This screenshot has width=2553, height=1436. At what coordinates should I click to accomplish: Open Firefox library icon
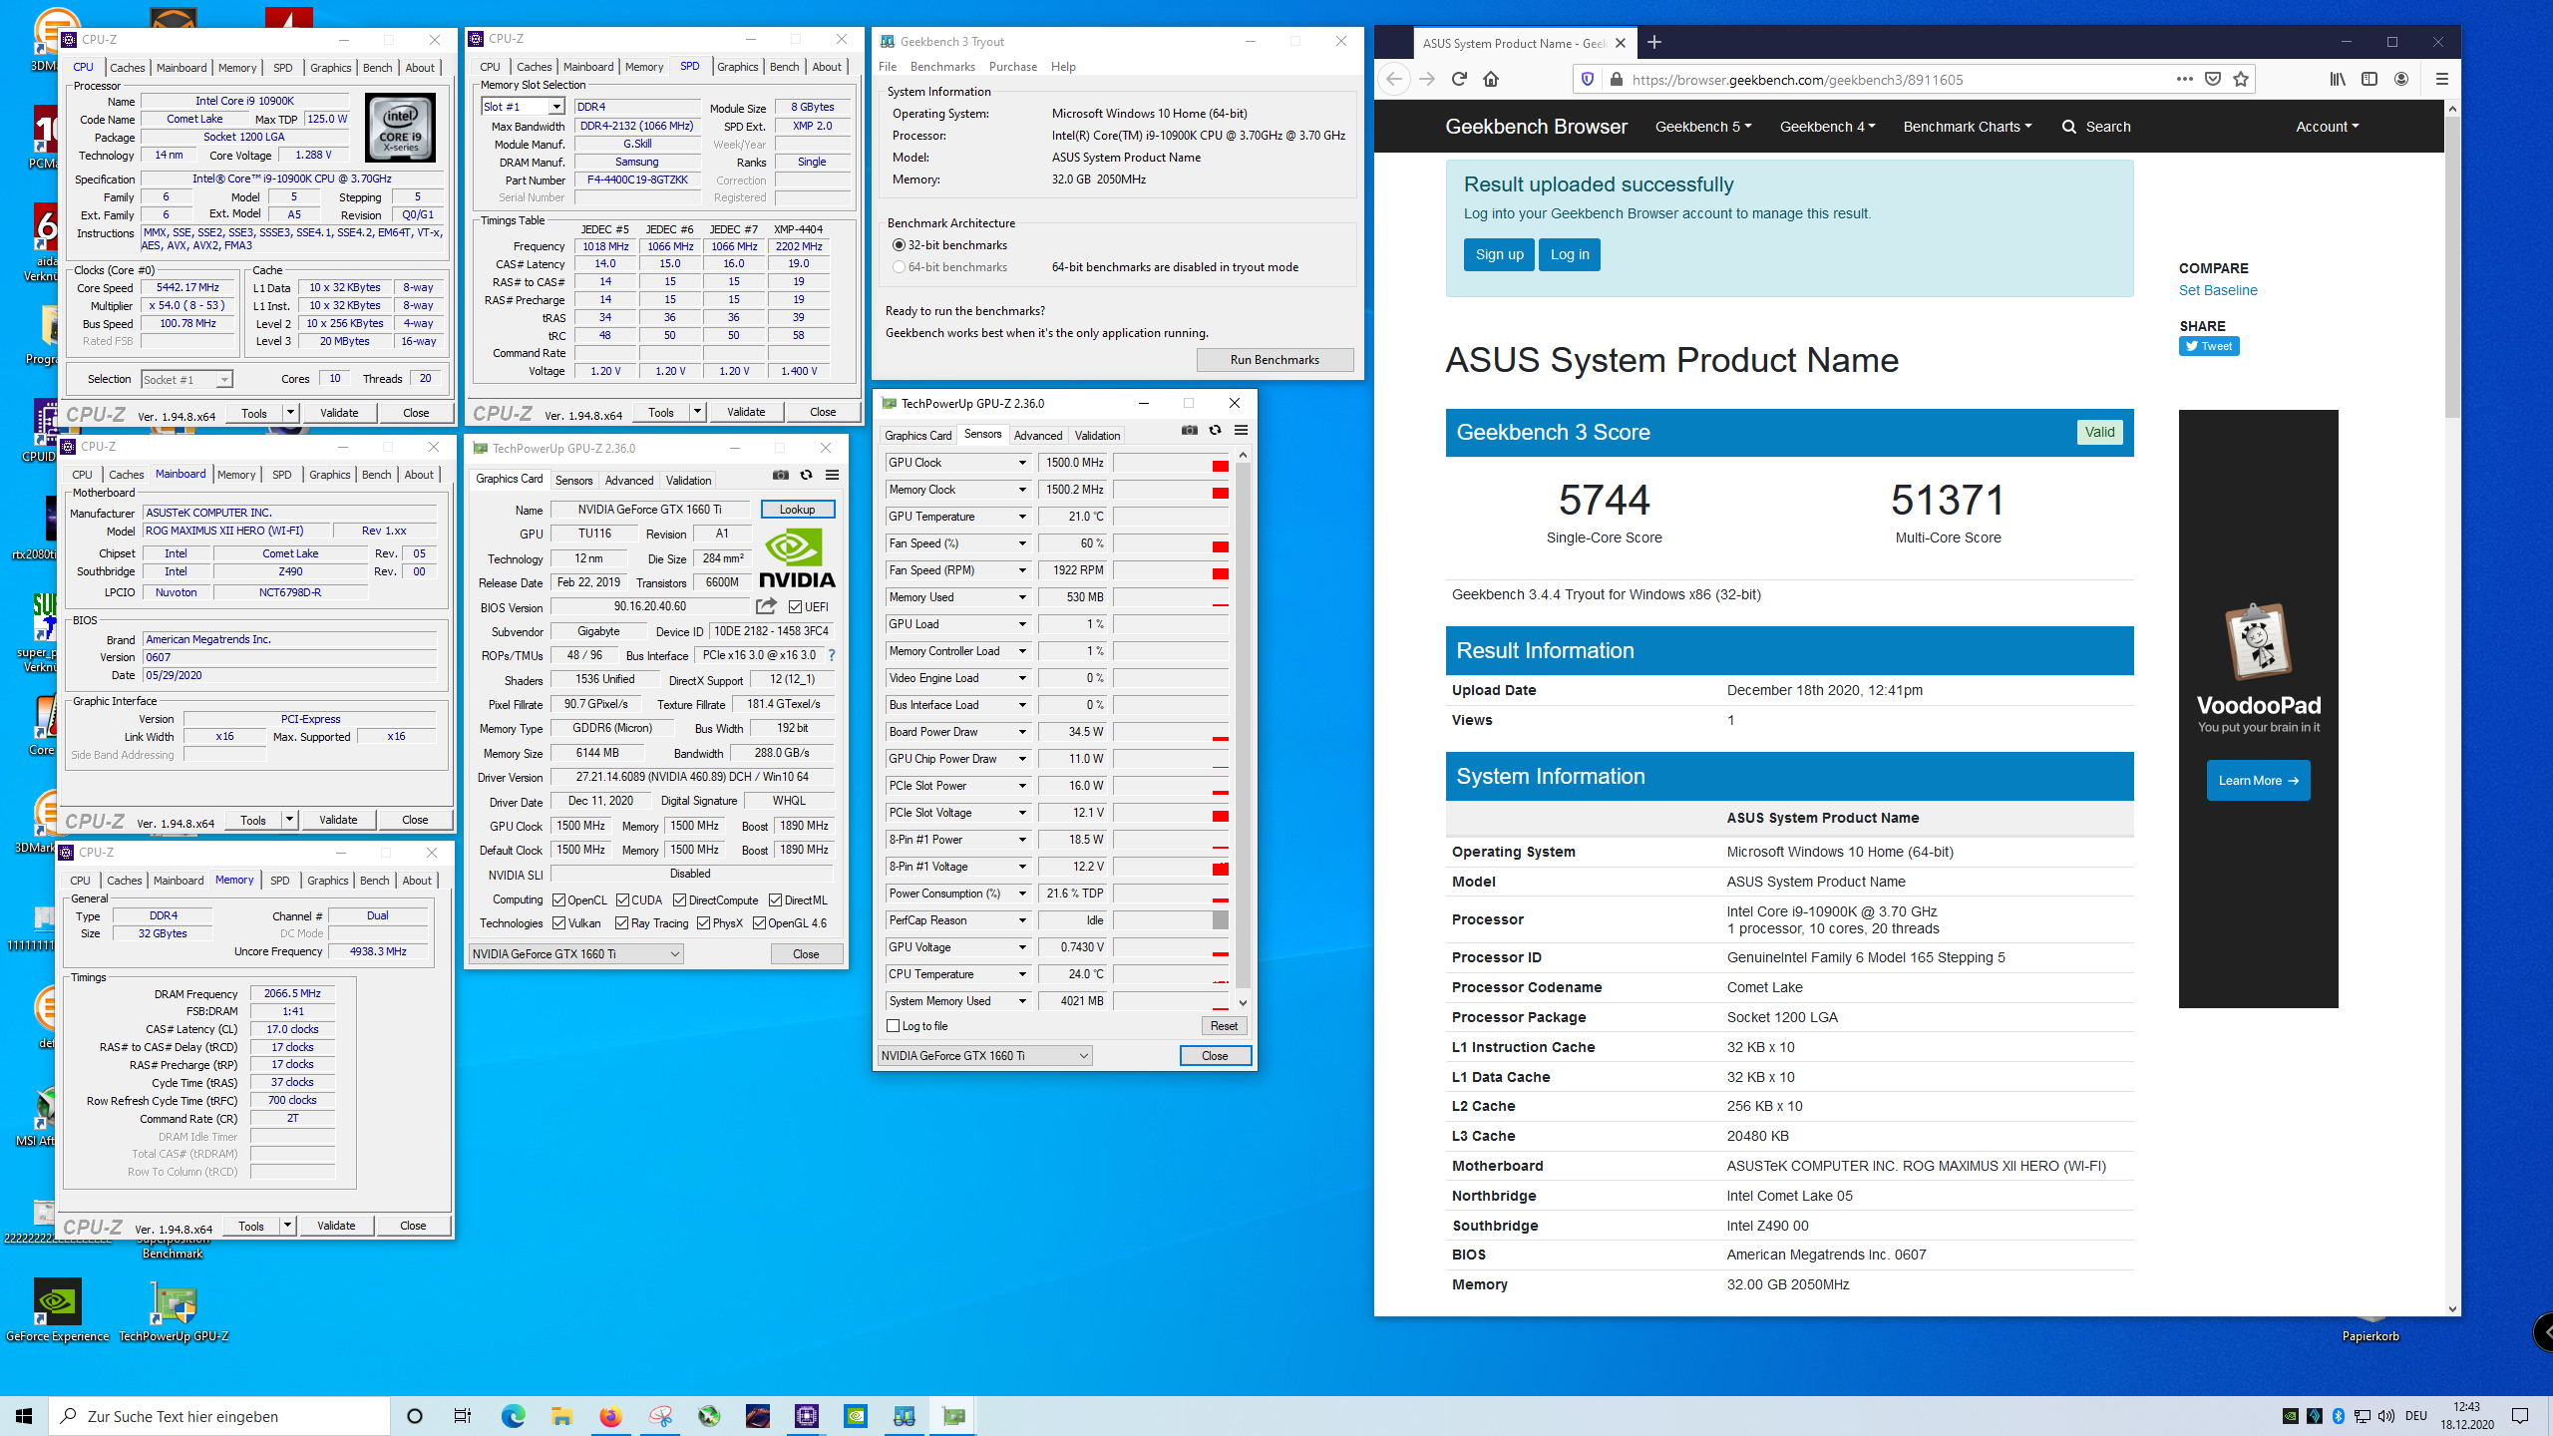click(x=2338, y=79)
